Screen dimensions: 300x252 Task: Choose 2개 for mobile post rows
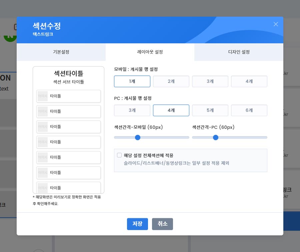(x=171, y=82)
